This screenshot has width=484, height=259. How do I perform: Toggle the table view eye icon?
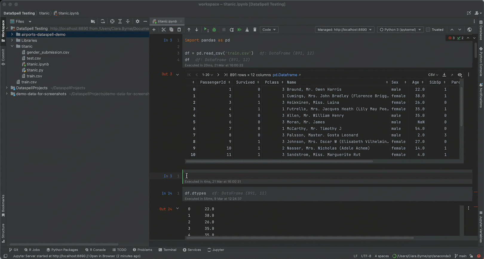pyautogui.click(x=460, y=75)
